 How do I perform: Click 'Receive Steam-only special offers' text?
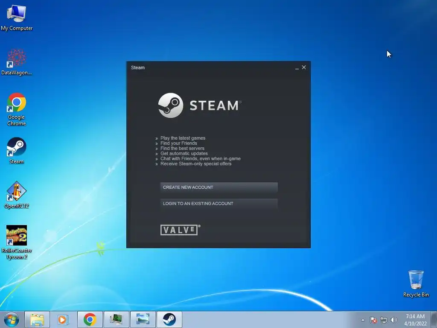coord(195,164)
